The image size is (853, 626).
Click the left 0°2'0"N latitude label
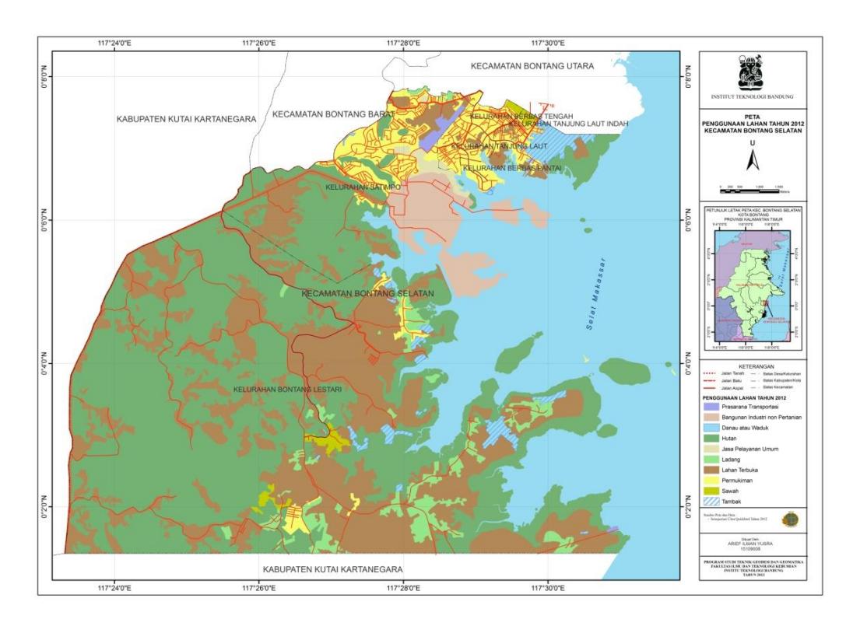[45, 506]
